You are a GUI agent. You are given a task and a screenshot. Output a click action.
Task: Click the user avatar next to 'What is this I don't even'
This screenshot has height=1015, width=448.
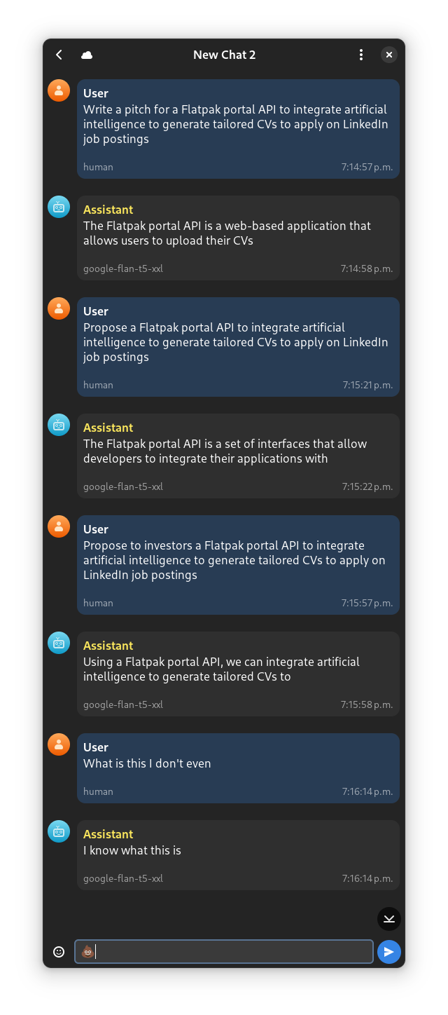59,744
